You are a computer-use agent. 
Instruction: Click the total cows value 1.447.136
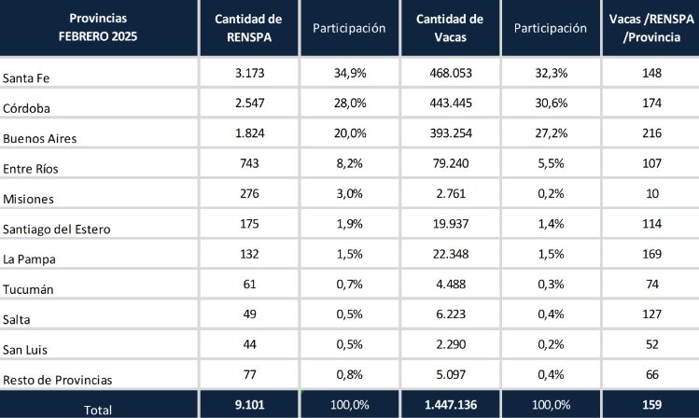[451, 405]
